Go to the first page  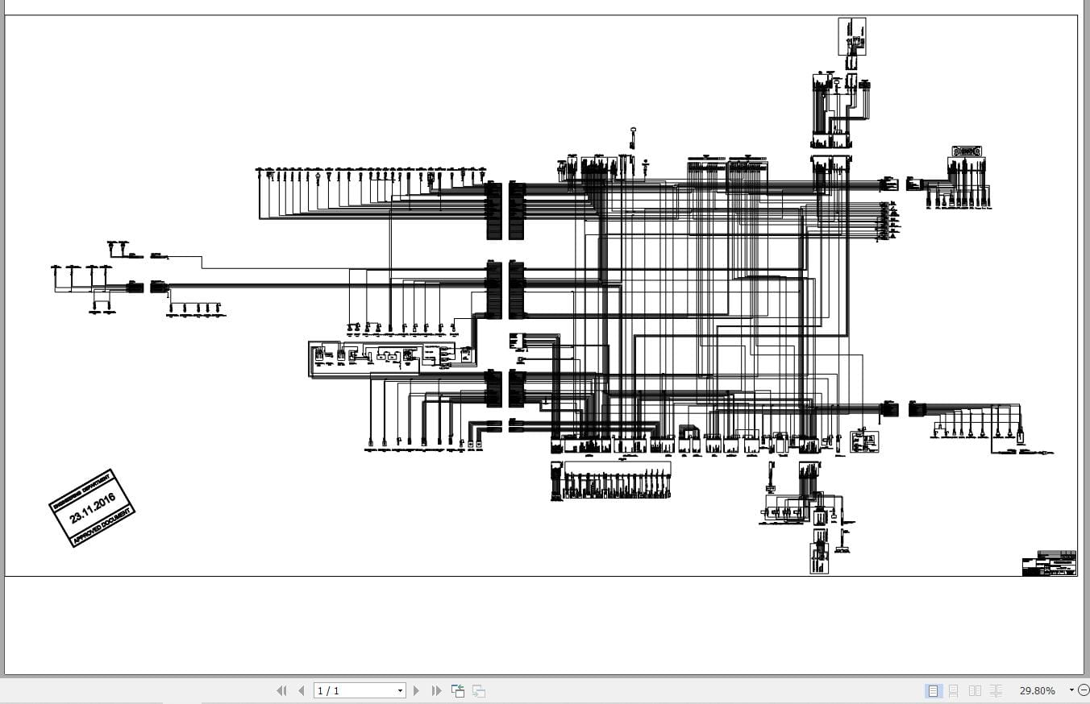pos(281,690)
